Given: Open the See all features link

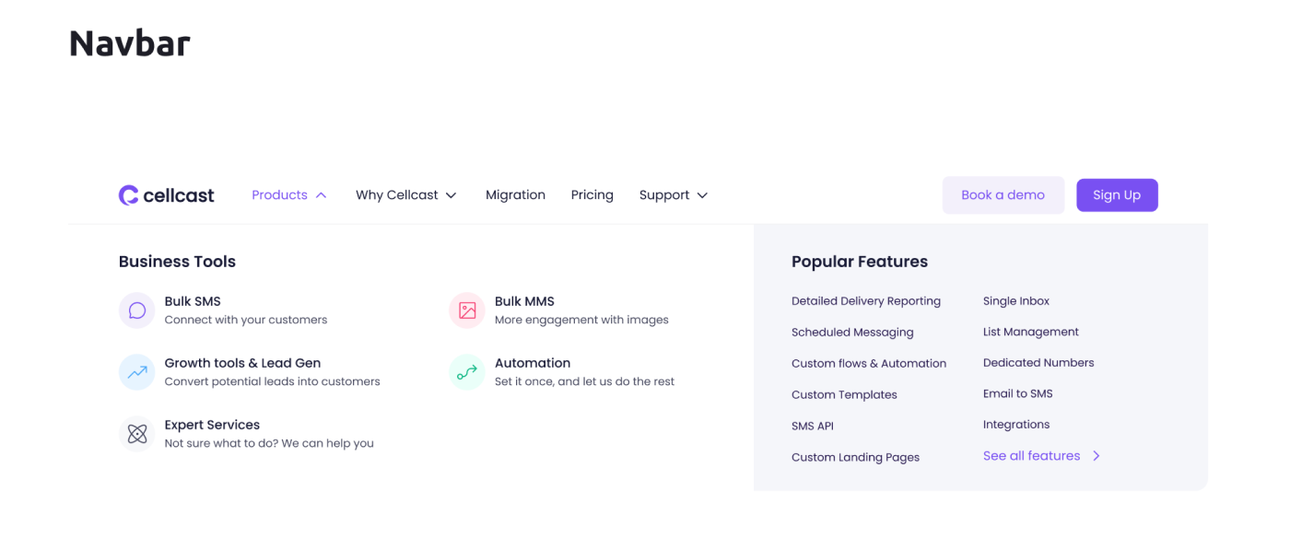Looking at the screenshot, I should pos(1031,456).
